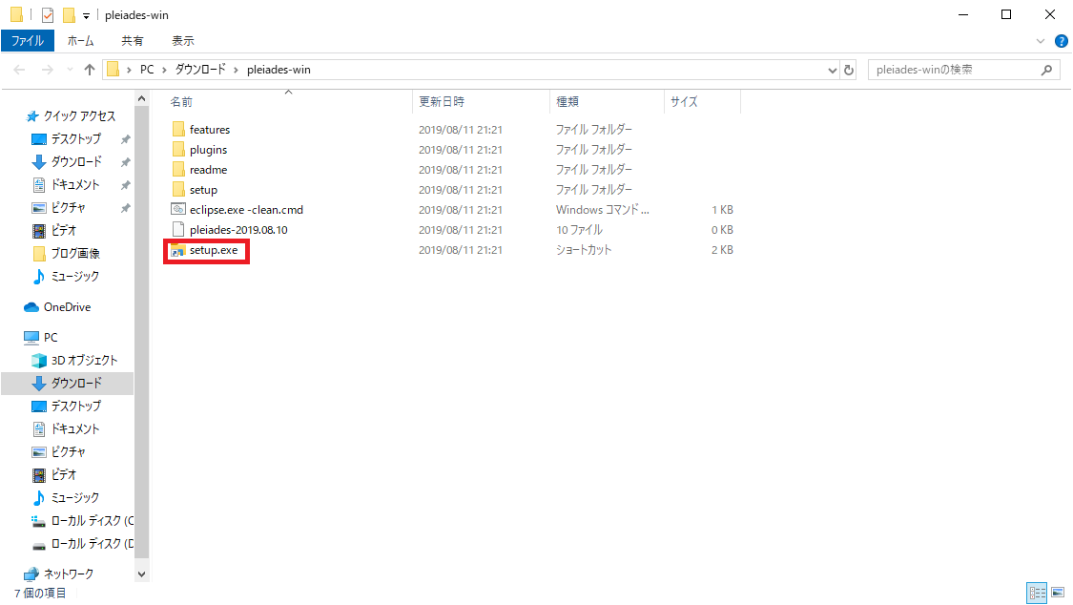Unpin ダウンロード from Quick Access

coord(125,162)
